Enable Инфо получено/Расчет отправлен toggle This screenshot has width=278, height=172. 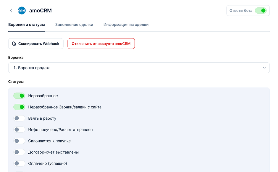(x=19, y=130)
